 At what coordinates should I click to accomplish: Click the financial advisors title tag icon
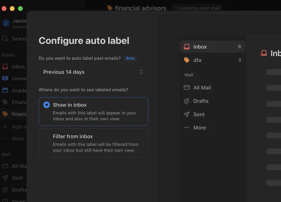point(110,8)
